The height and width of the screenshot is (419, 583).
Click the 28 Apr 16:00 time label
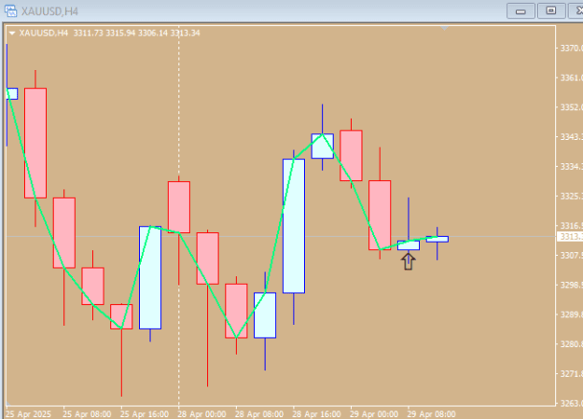coord(317,414)
